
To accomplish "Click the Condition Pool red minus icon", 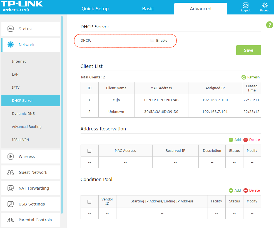I will pos(246,190).
